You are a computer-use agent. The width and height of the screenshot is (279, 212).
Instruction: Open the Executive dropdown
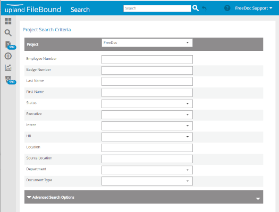pos(147,115)
